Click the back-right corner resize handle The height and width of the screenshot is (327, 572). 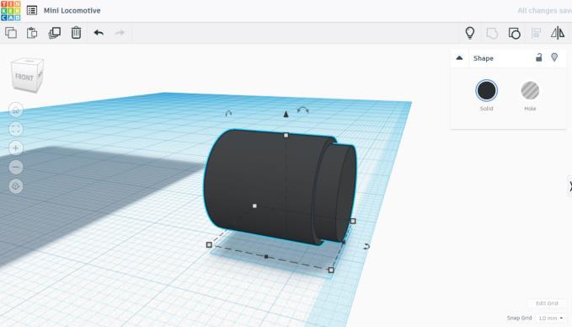coord(353,221)
